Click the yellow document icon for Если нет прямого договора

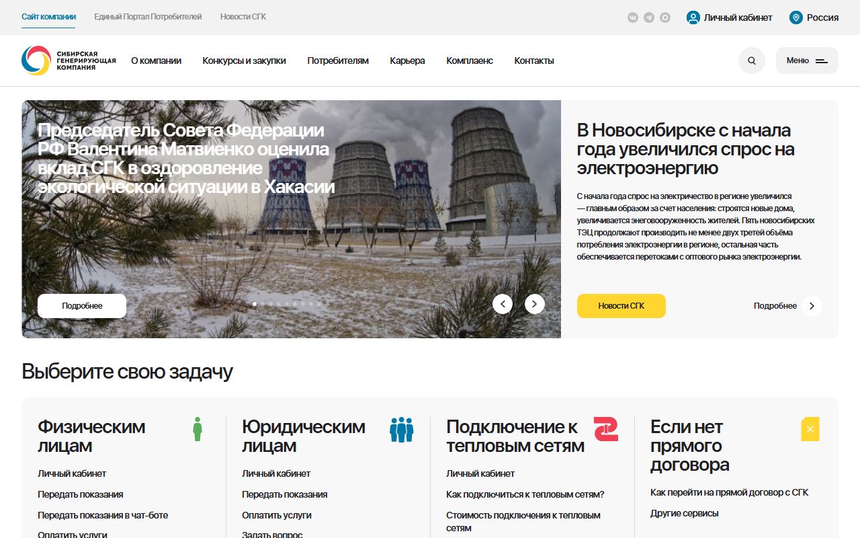coord(810,429)
